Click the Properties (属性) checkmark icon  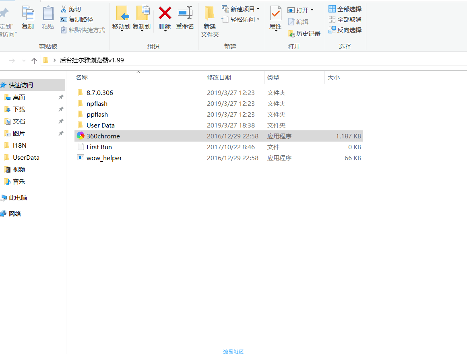pos(275,13)
